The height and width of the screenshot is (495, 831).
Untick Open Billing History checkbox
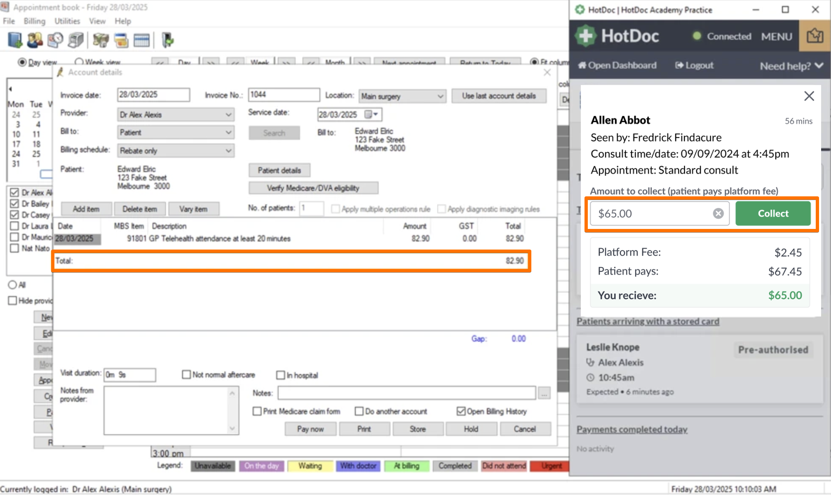[461, 411]
